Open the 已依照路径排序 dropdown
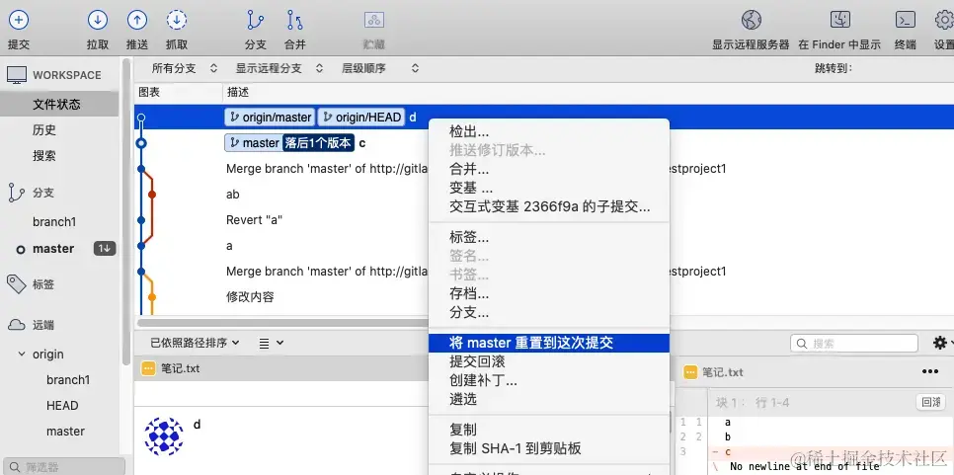 click(195, 343)
